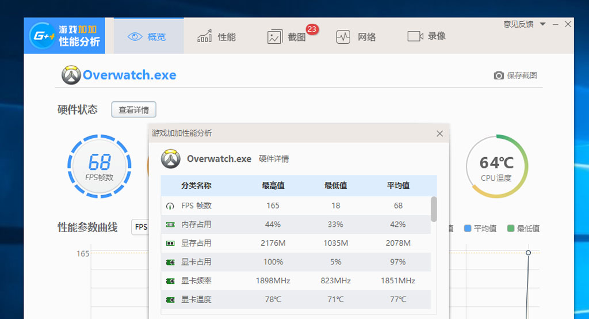
Task: Select the FPS 帧数 row label
Action: [x=197, y=206]
